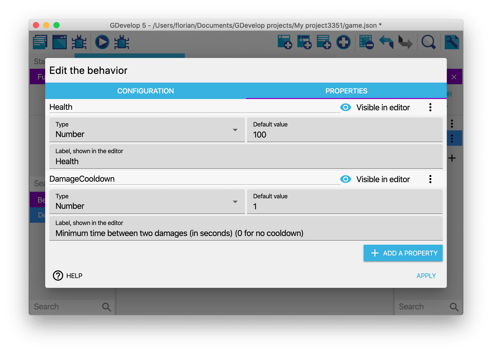The width and height of the screenshot is (492, 353).
Task: Select the Properties tab
Action: [x=346, y=91]
